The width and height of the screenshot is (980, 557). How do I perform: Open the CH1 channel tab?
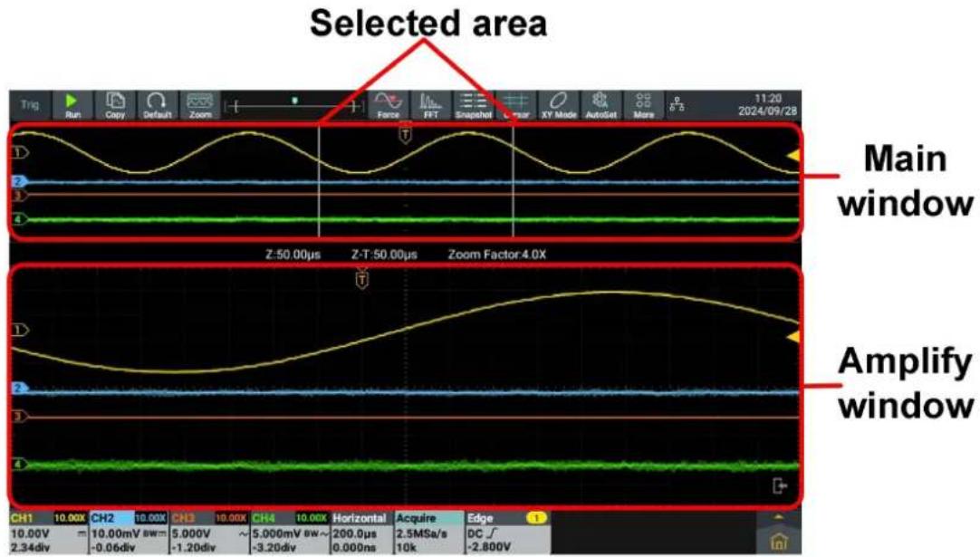click(21, 518)
